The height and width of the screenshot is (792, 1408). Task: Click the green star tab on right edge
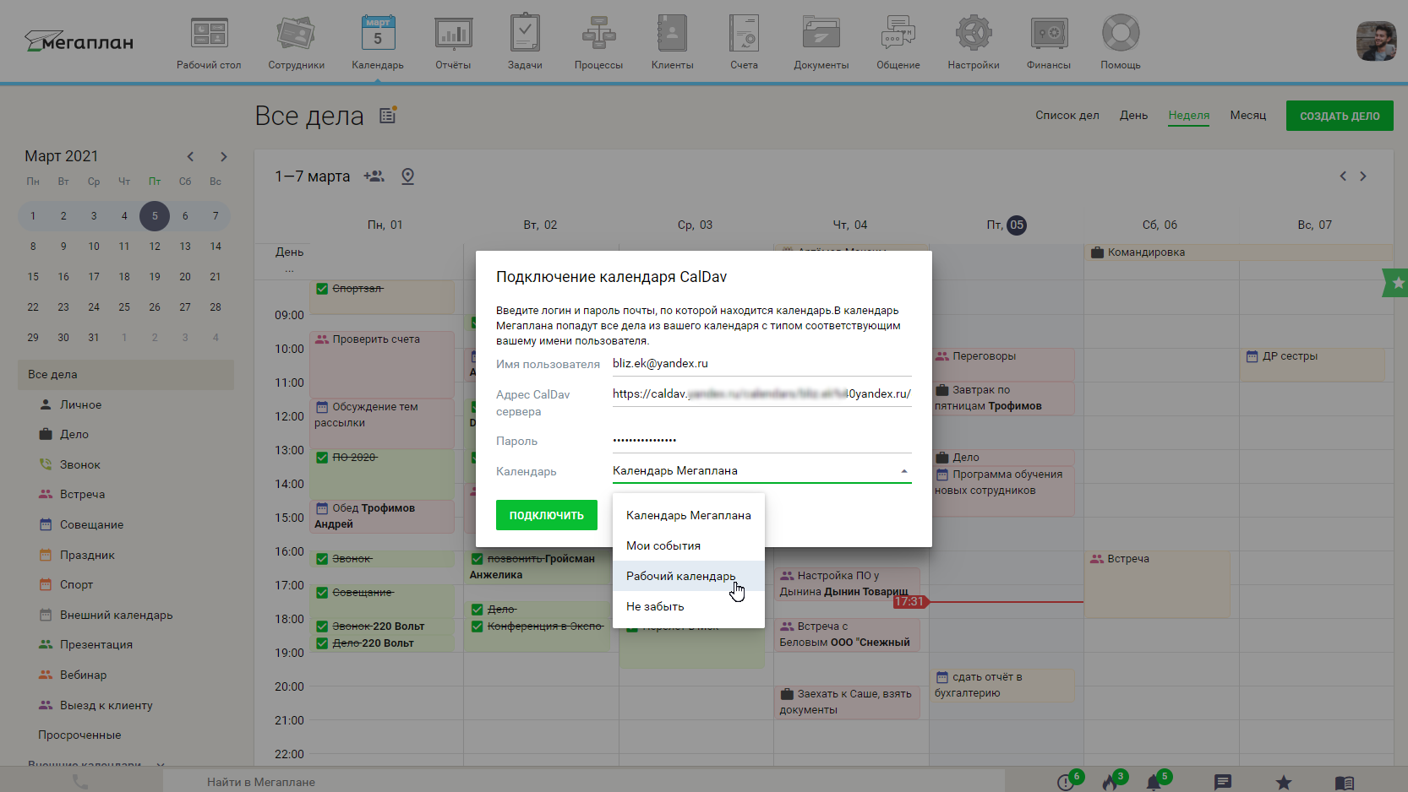pos(1396,283)
